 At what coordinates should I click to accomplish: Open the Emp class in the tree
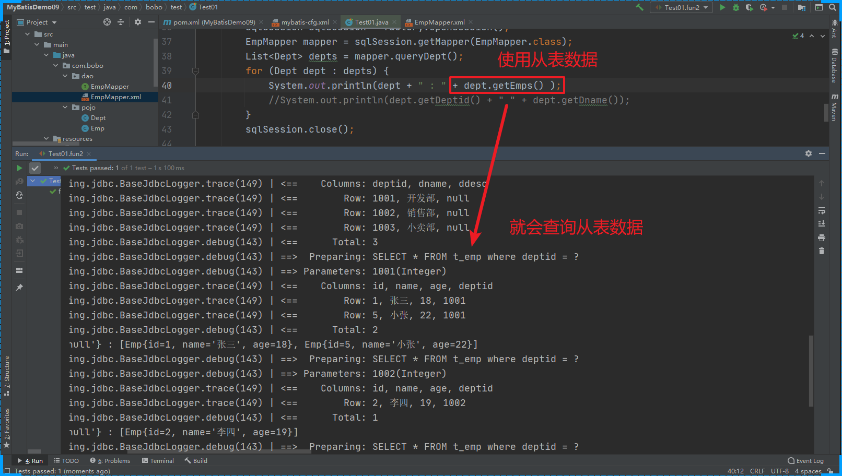pyautogui.click(x=93, y=128)
